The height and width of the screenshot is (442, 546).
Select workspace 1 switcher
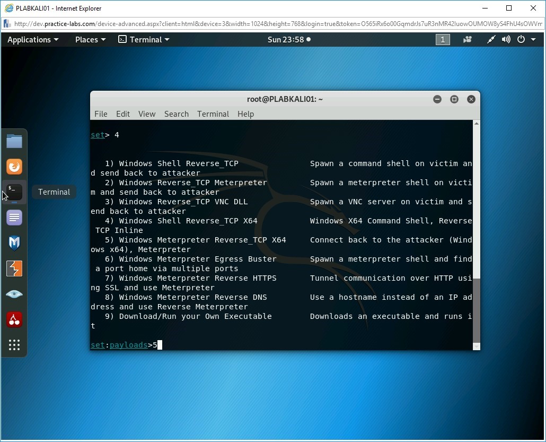(x=443, y=40)
